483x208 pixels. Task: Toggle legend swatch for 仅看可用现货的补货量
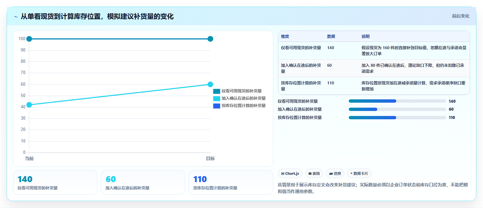[217, 91]
